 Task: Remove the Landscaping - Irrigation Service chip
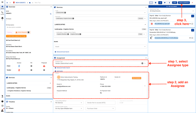pyautogui.click(x=73, y=18)
